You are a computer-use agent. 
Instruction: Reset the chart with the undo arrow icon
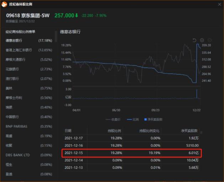pos(194,40)
